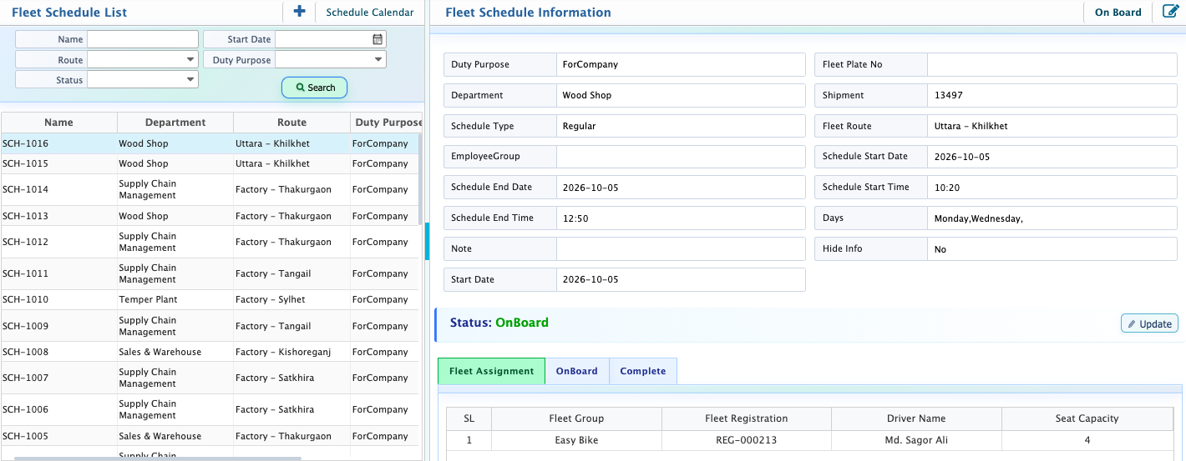Image resolution: width=1186 pixels, height=461 pixels.
Task: Select schedule row SCH-1010
Action: click(x=209, y=299)
